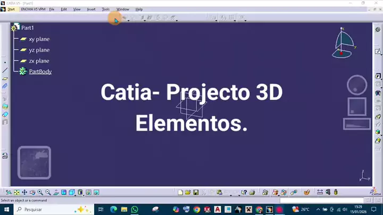Screen dimensions: 383x215
Task: Expand the PartBody tree node
Action: point(40,71)
